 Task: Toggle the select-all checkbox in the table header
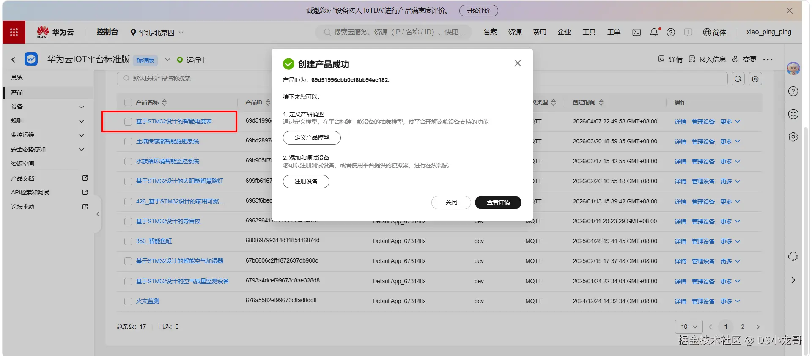click(x=128, y=102)
